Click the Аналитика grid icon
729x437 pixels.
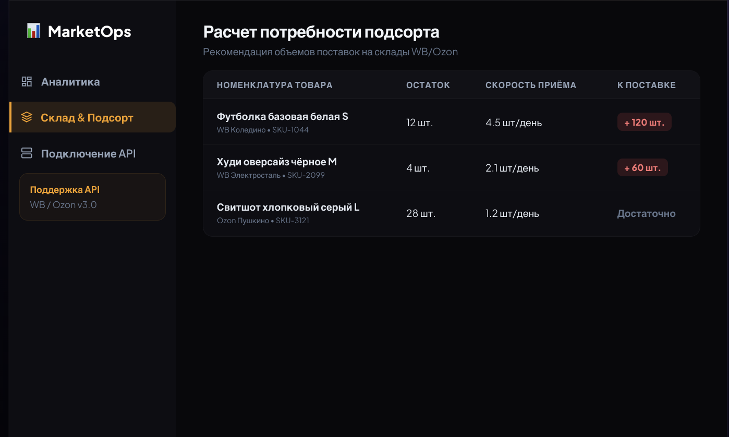tap(27, 81)
